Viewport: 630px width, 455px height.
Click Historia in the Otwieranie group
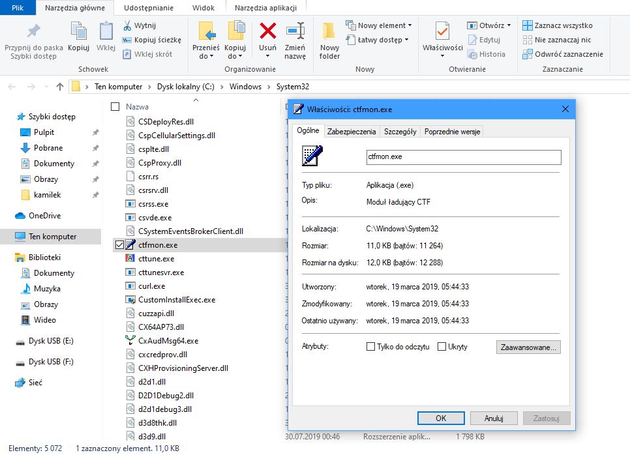coord(487,54)
